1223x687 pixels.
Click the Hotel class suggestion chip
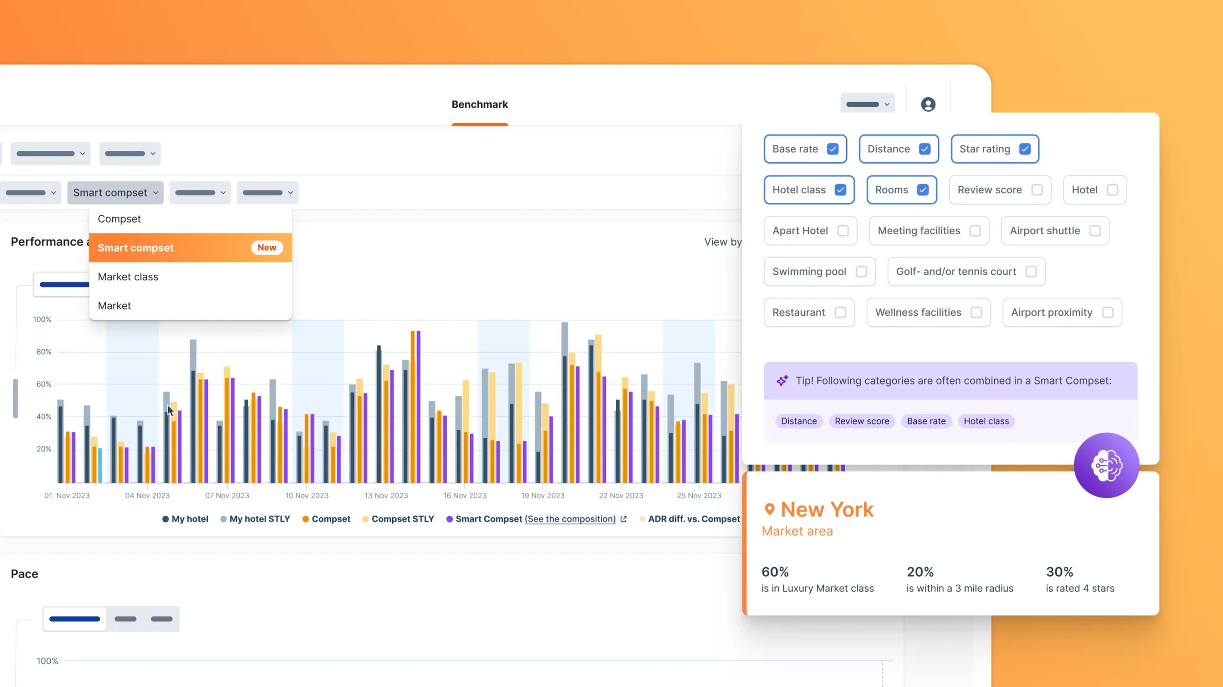(x=986, y=421)
